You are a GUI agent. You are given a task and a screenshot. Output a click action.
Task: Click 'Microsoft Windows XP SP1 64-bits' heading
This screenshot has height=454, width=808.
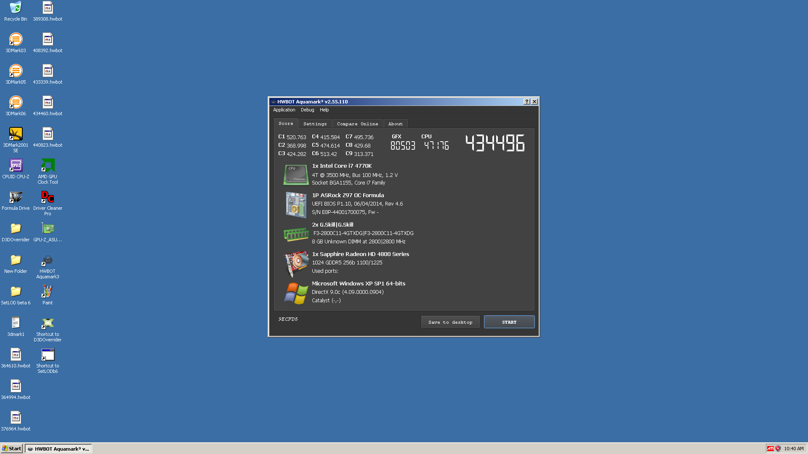click(x=359, y=284)
